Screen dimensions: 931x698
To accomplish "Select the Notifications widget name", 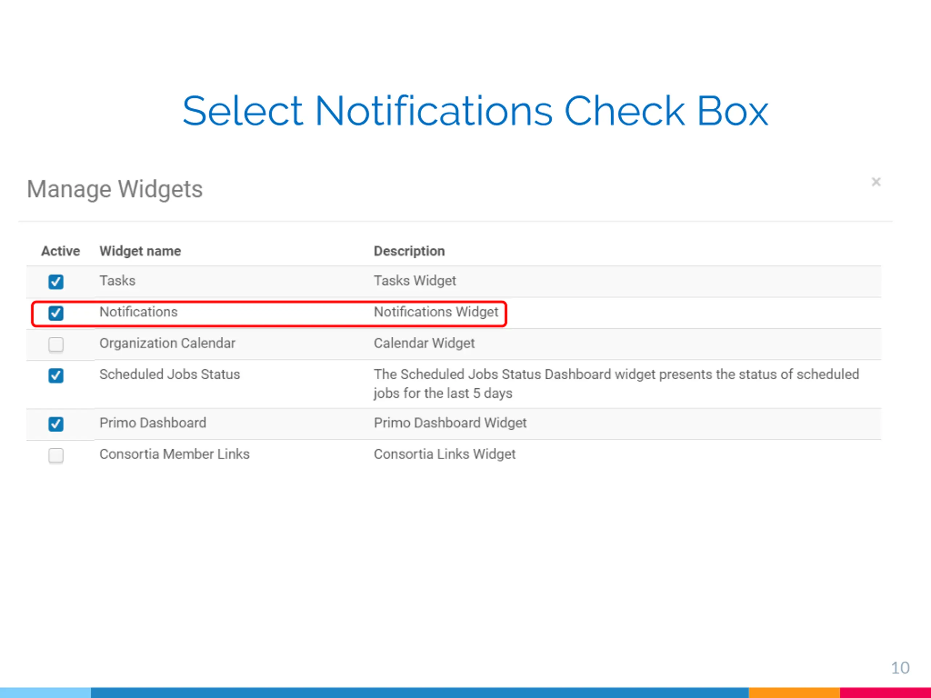I will 139,312.
